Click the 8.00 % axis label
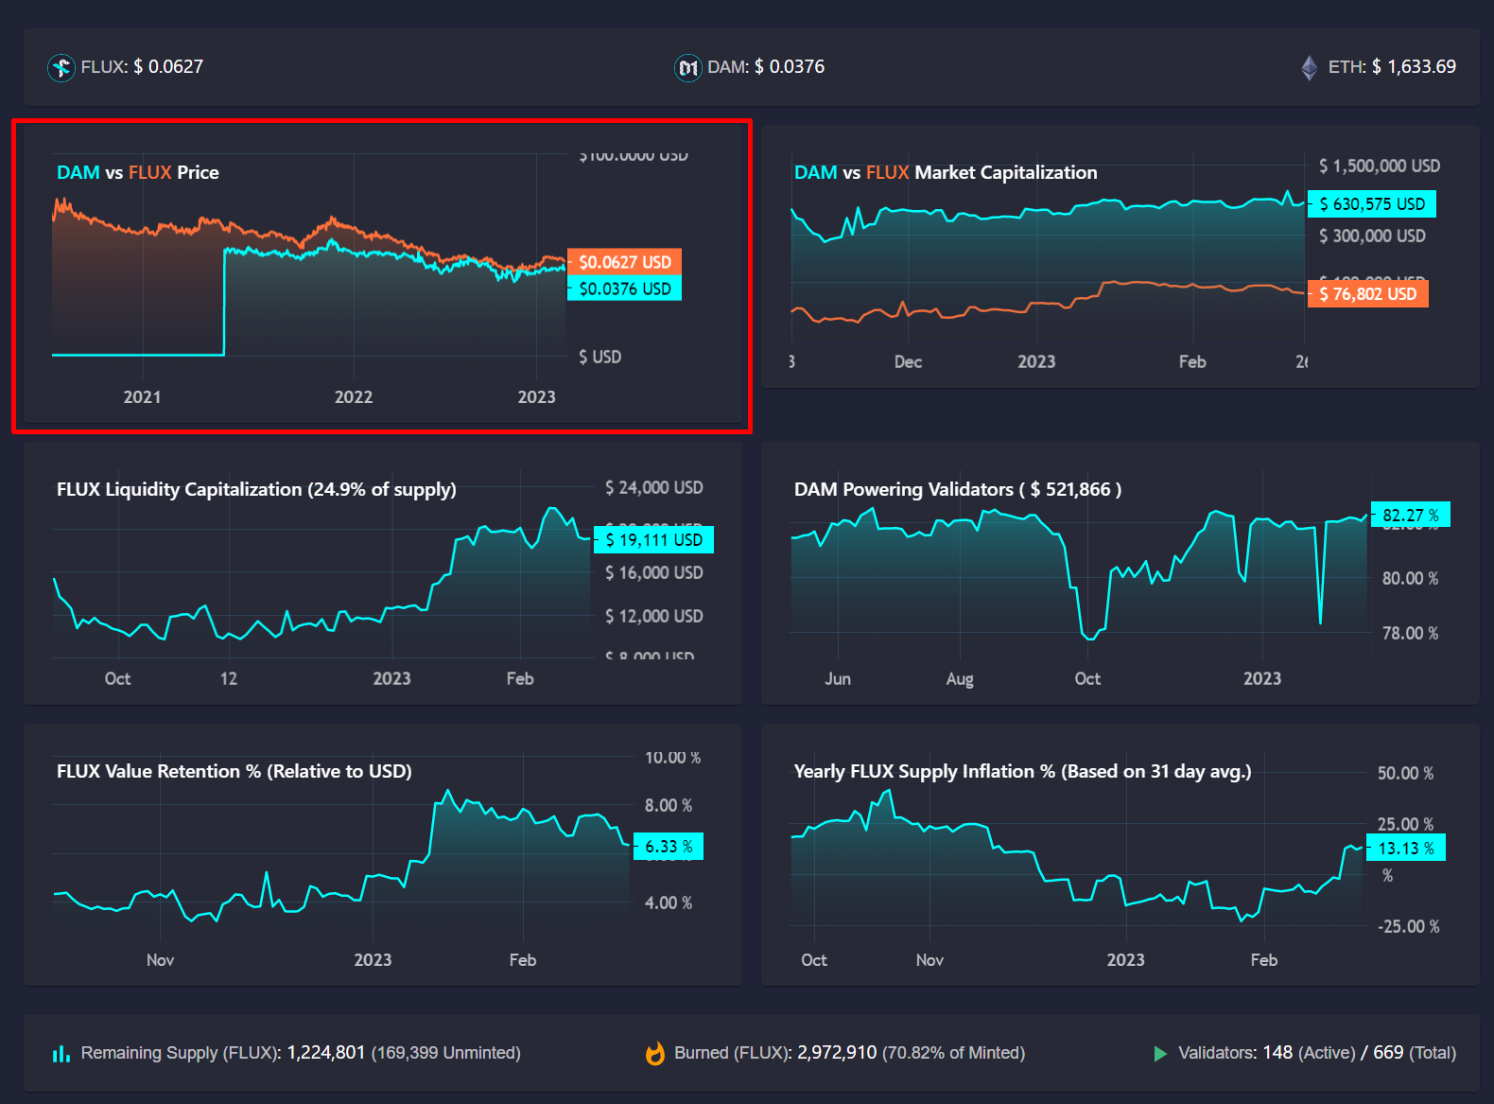Image resolution: width=1494 pixels, height=1104 pixels. tap(669, 805)
